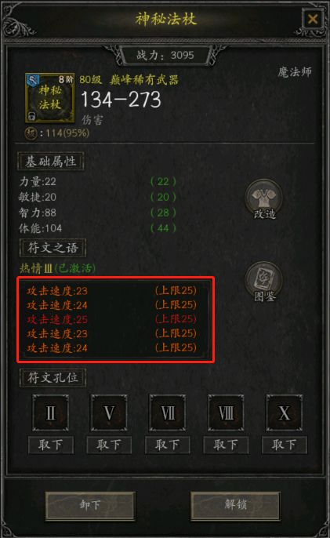330x538 pixels.
Task: Select the rune slot marked II
Action: (x=50, y=413)
